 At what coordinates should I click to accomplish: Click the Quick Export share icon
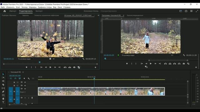click(x=186, y=11)
